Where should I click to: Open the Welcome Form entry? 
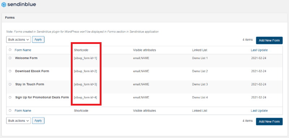click(x=26, y=58)
